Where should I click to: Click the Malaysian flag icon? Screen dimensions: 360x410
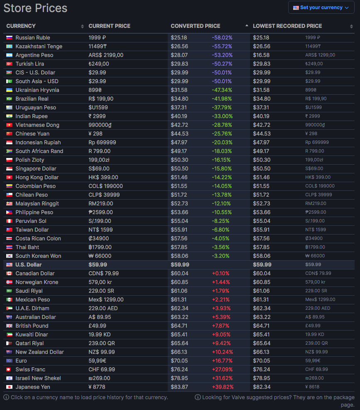10,203
